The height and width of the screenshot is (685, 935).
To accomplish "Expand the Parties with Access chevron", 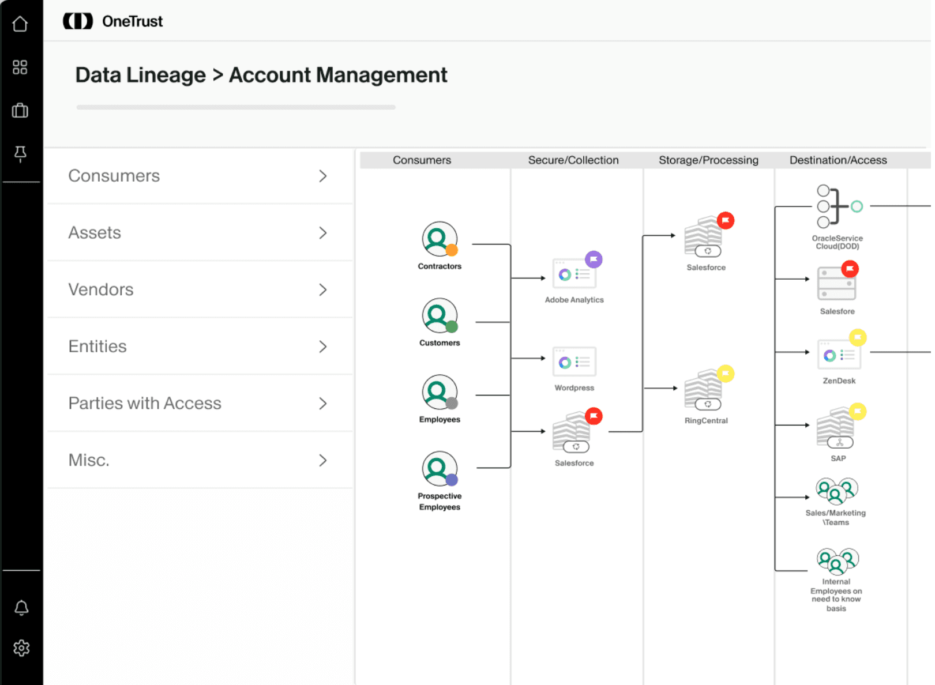I will [323, 404].
